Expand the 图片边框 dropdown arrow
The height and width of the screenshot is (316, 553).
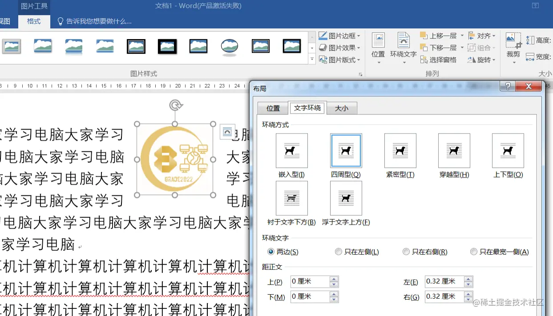tap(359, 36)
